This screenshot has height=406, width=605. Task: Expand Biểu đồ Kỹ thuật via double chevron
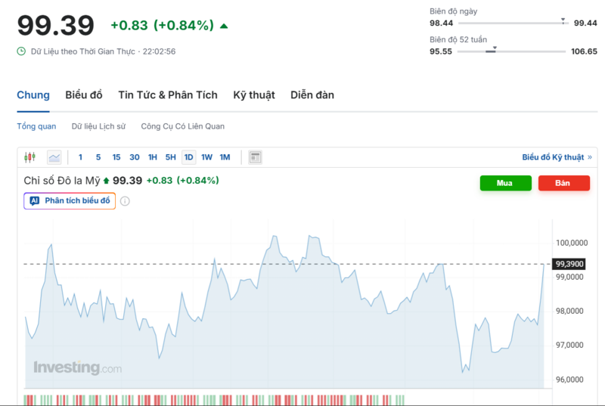click(590, 157)
